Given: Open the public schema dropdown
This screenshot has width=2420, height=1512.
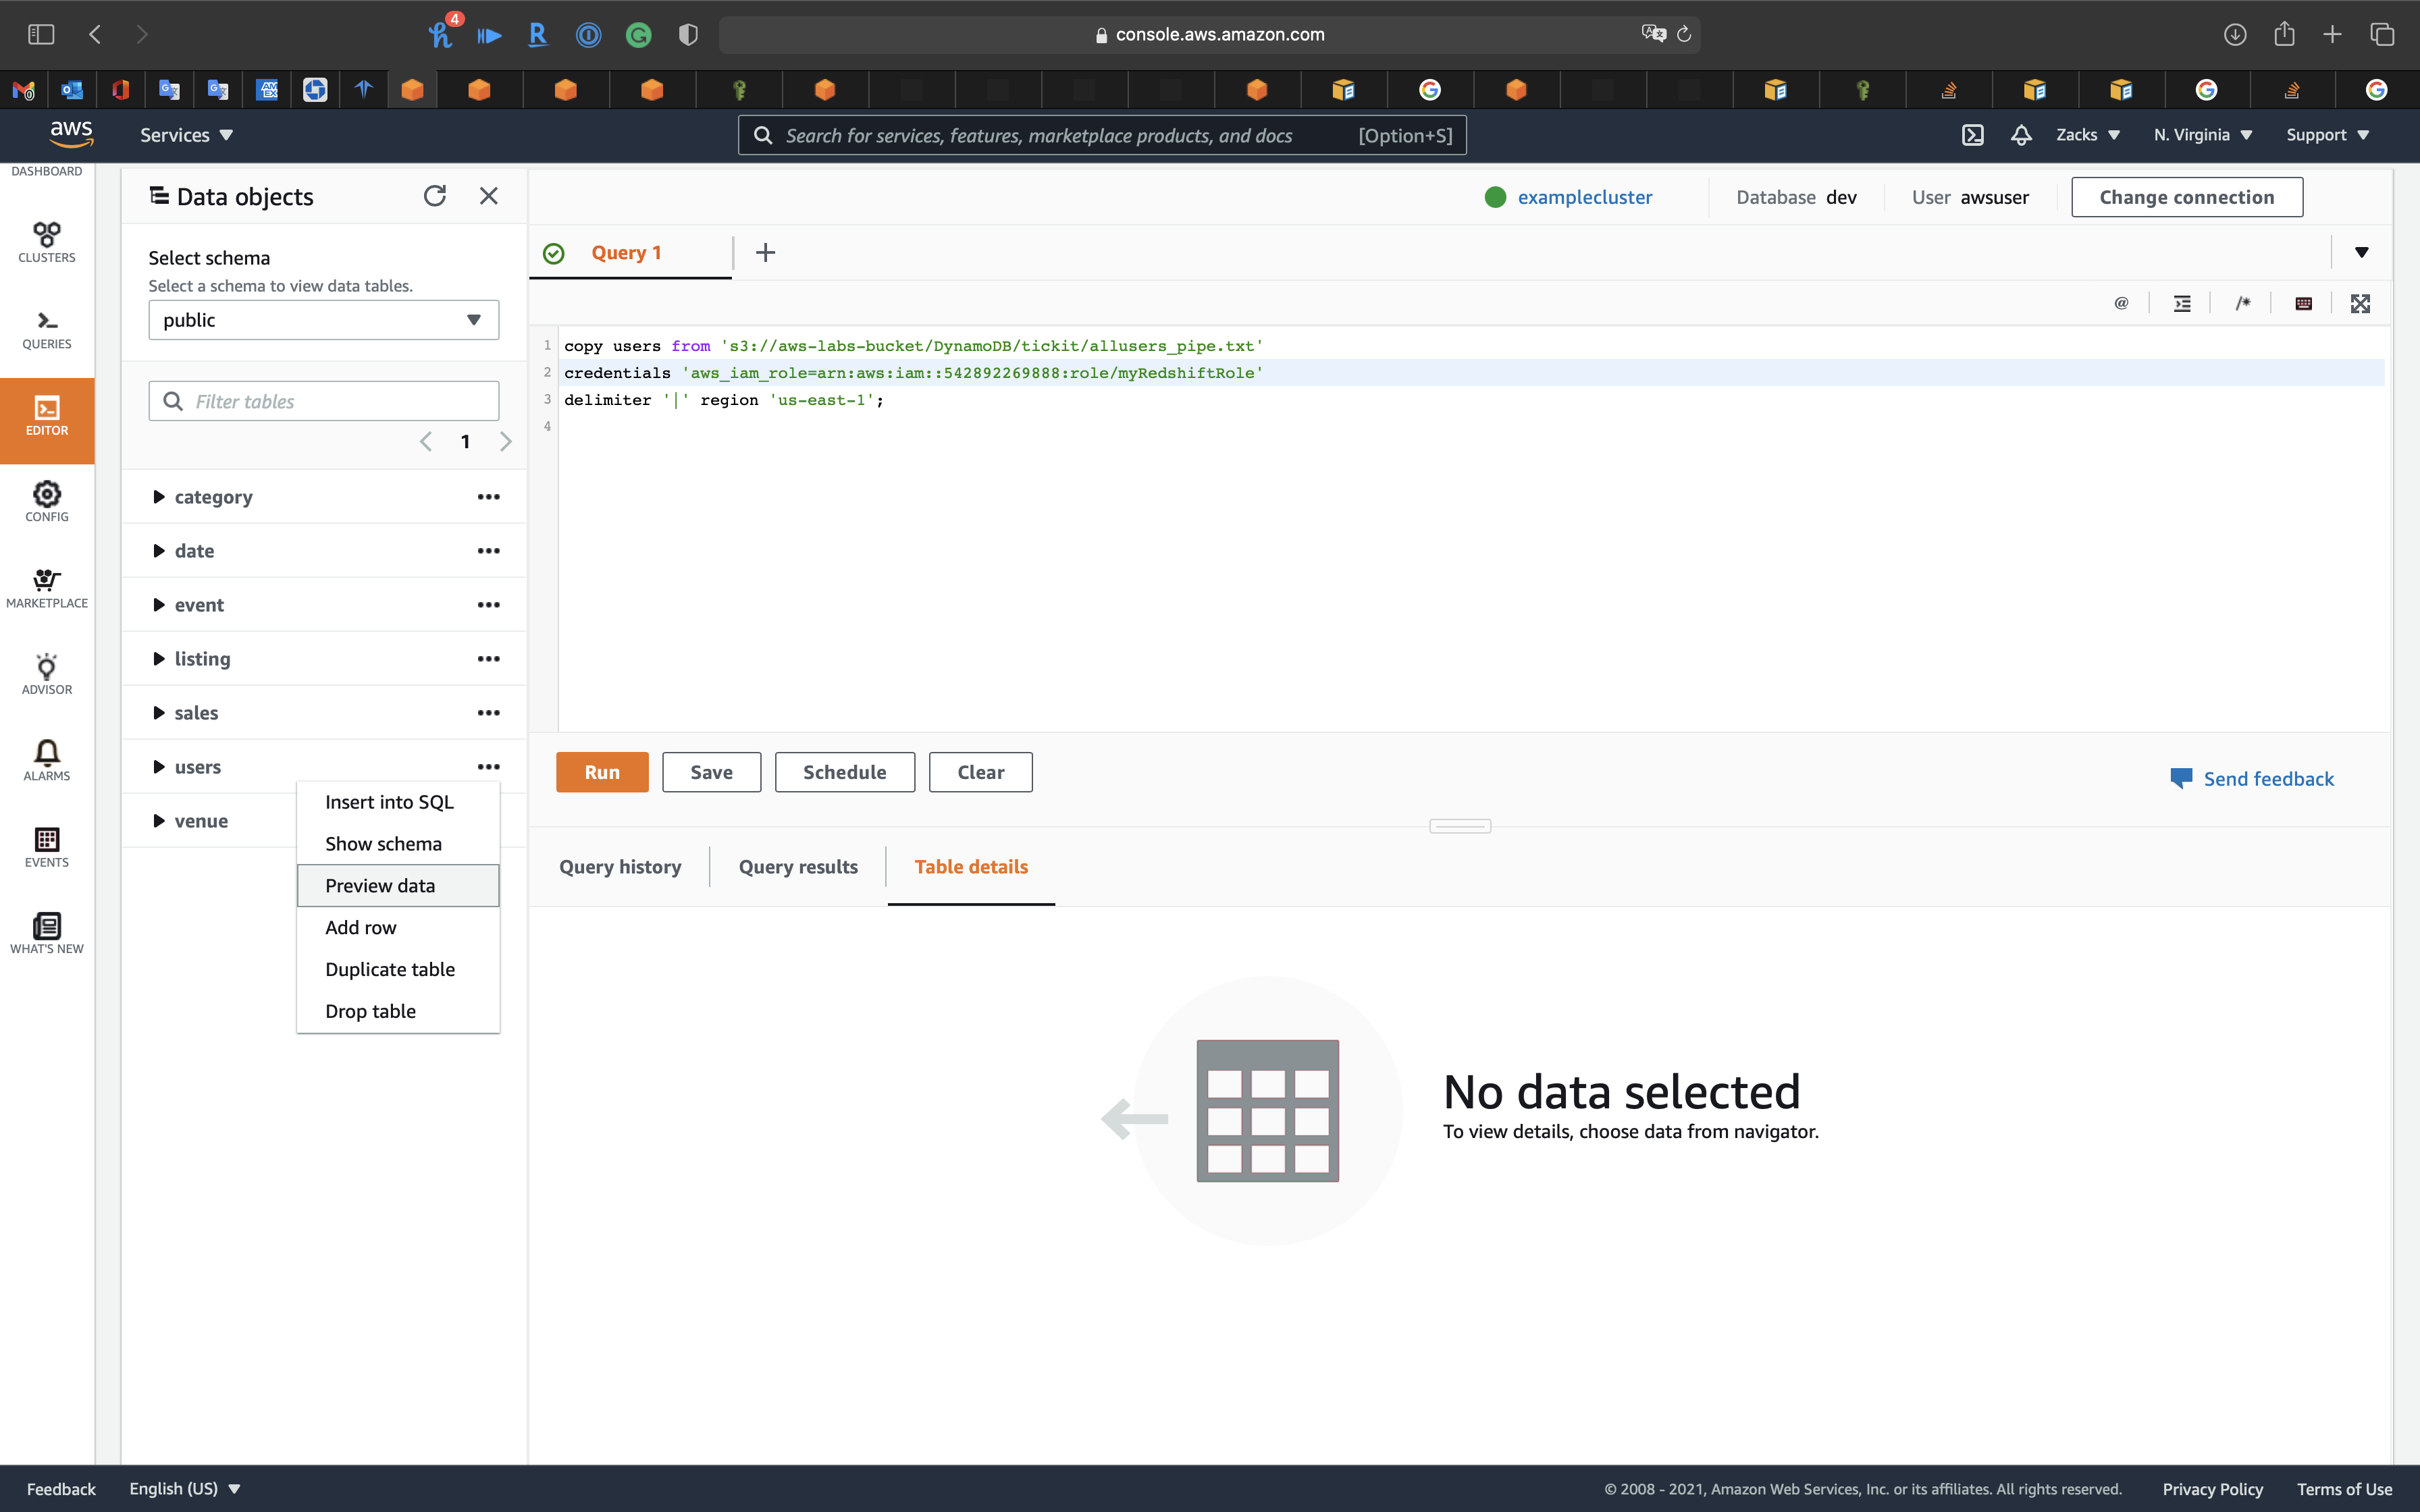Looking at the screenshot, I should tap(323, 320).
